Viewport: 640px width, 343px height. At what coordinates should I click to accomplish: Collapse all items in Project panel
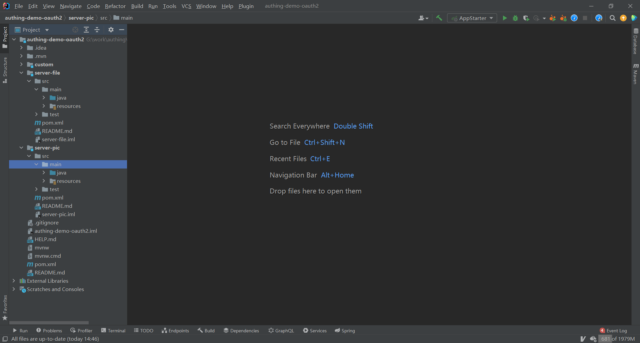(97, 30)
